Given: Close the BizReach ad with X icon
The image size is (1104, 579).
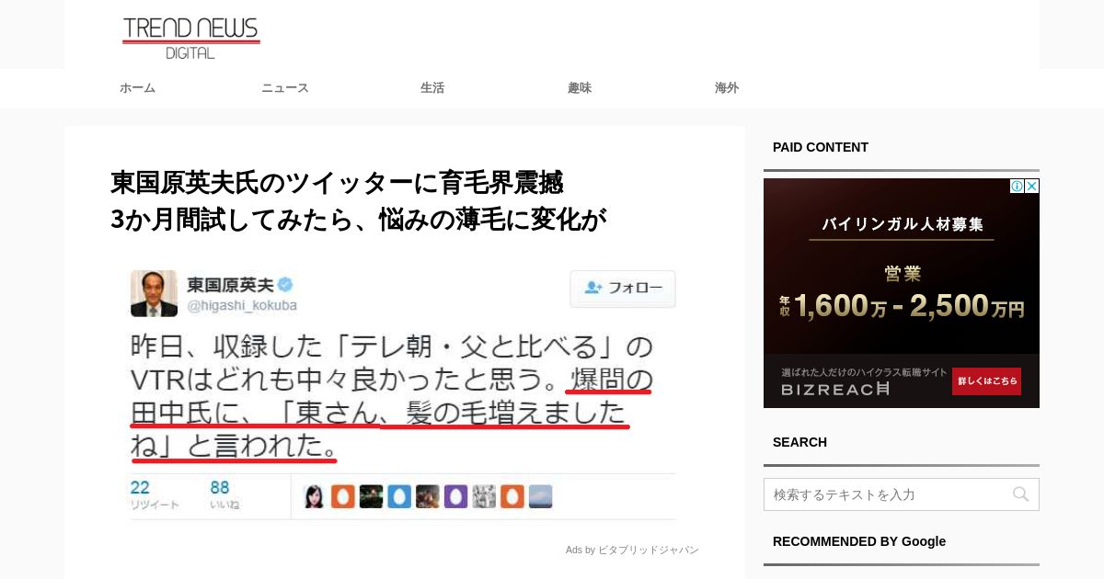Looking at the screenshot, I should 1032,186.
